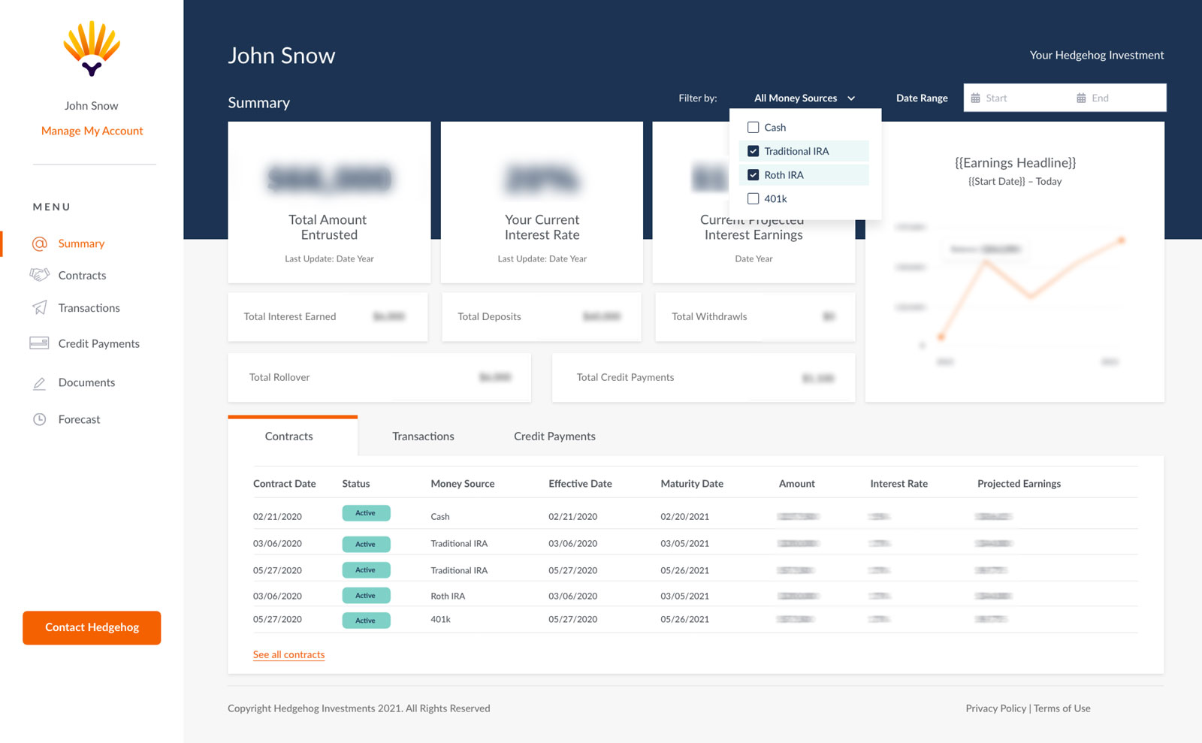Check the Cash money source checkbox
Viewport: 1202px width, 743px height.
pos(753,128)
